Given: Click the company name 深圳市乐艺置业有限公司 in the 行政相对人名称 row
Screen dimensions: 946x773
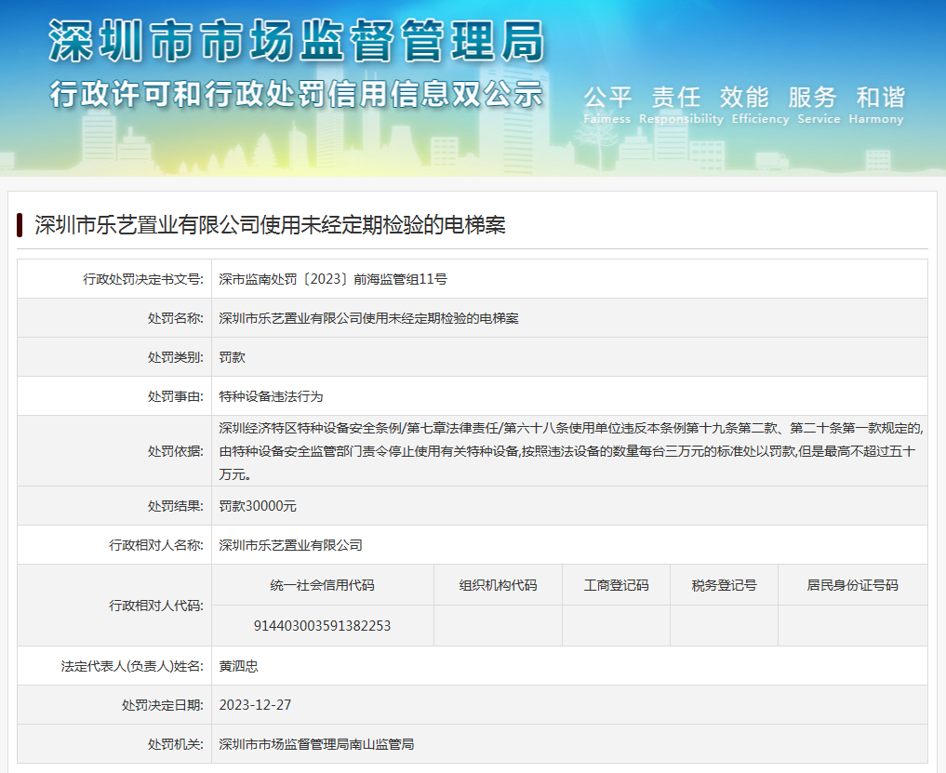Looking at the screenshot, I should click(291, 545).
